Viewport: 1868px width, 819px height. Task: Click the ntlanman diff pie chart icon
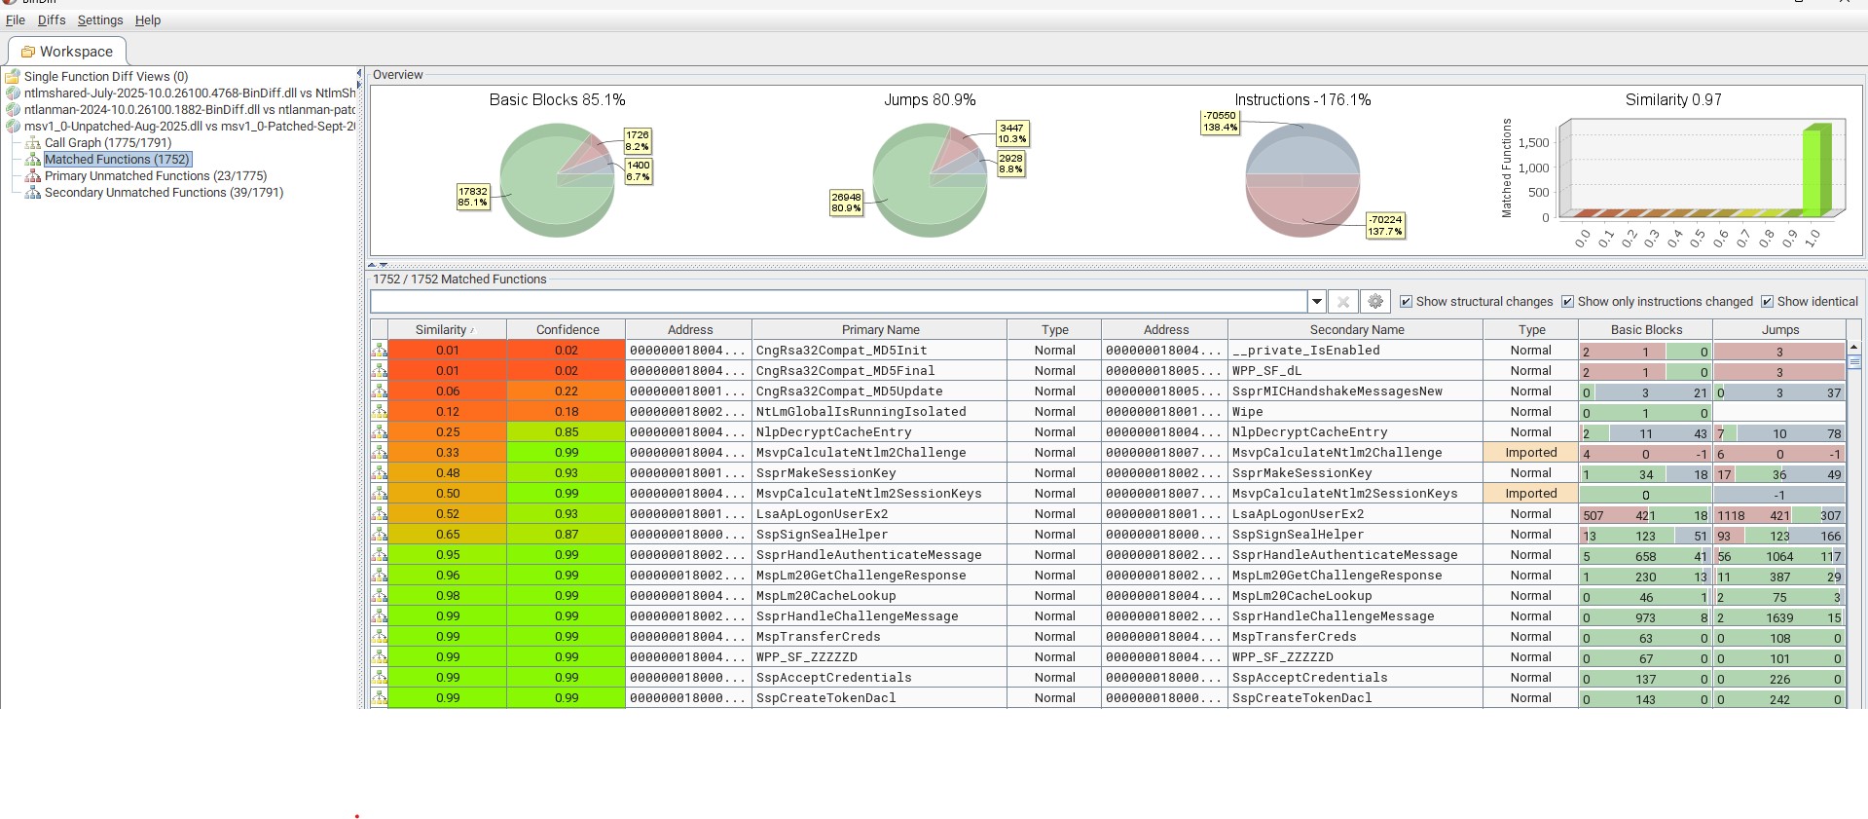(13, 110)
